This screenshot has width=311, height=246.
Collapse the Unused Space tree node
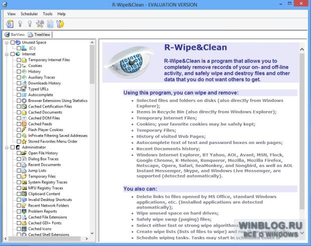point(7,42)
